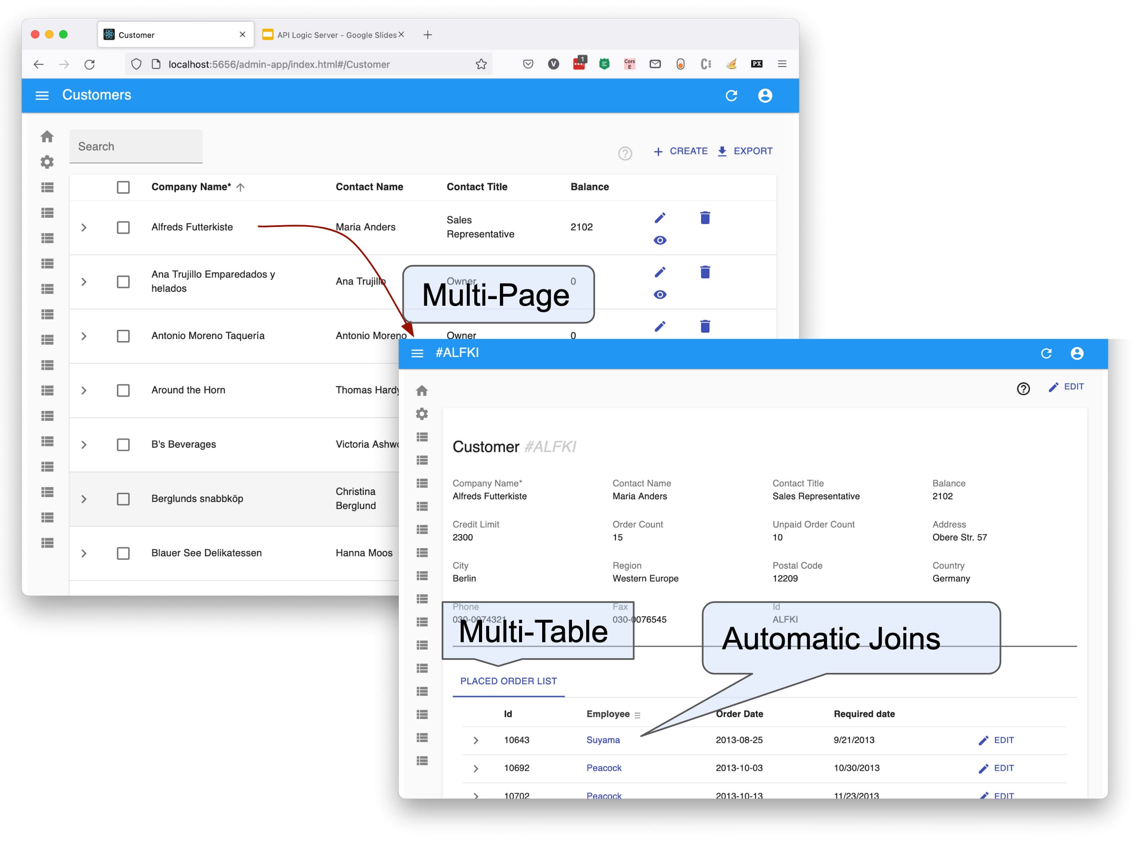
Task: Open the settings gear in Customers sidebar
Action: (47, 162)
